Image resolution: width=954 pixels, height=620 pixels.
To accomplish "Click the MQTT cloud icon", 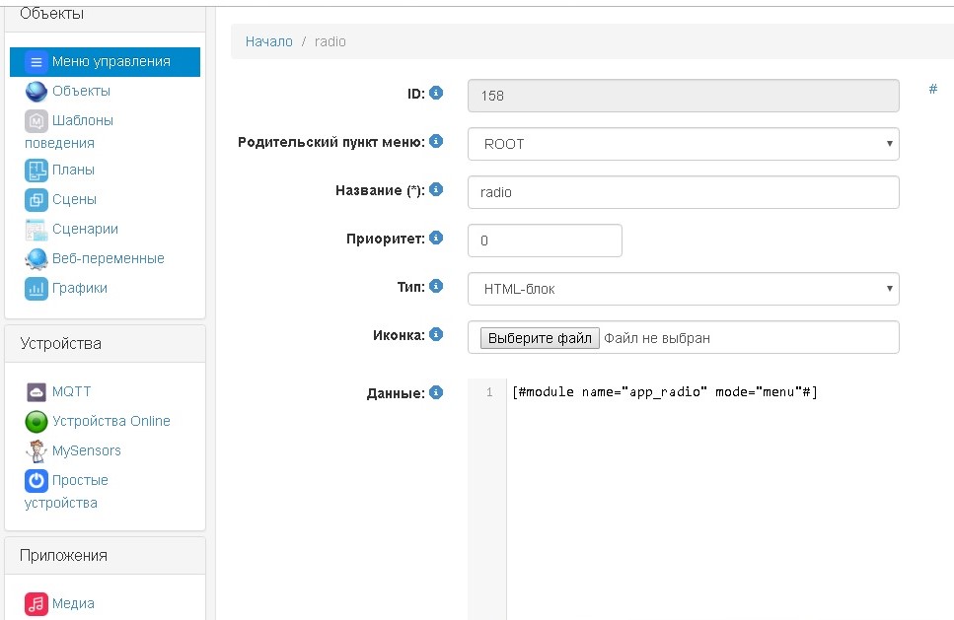I will (37, 392).
